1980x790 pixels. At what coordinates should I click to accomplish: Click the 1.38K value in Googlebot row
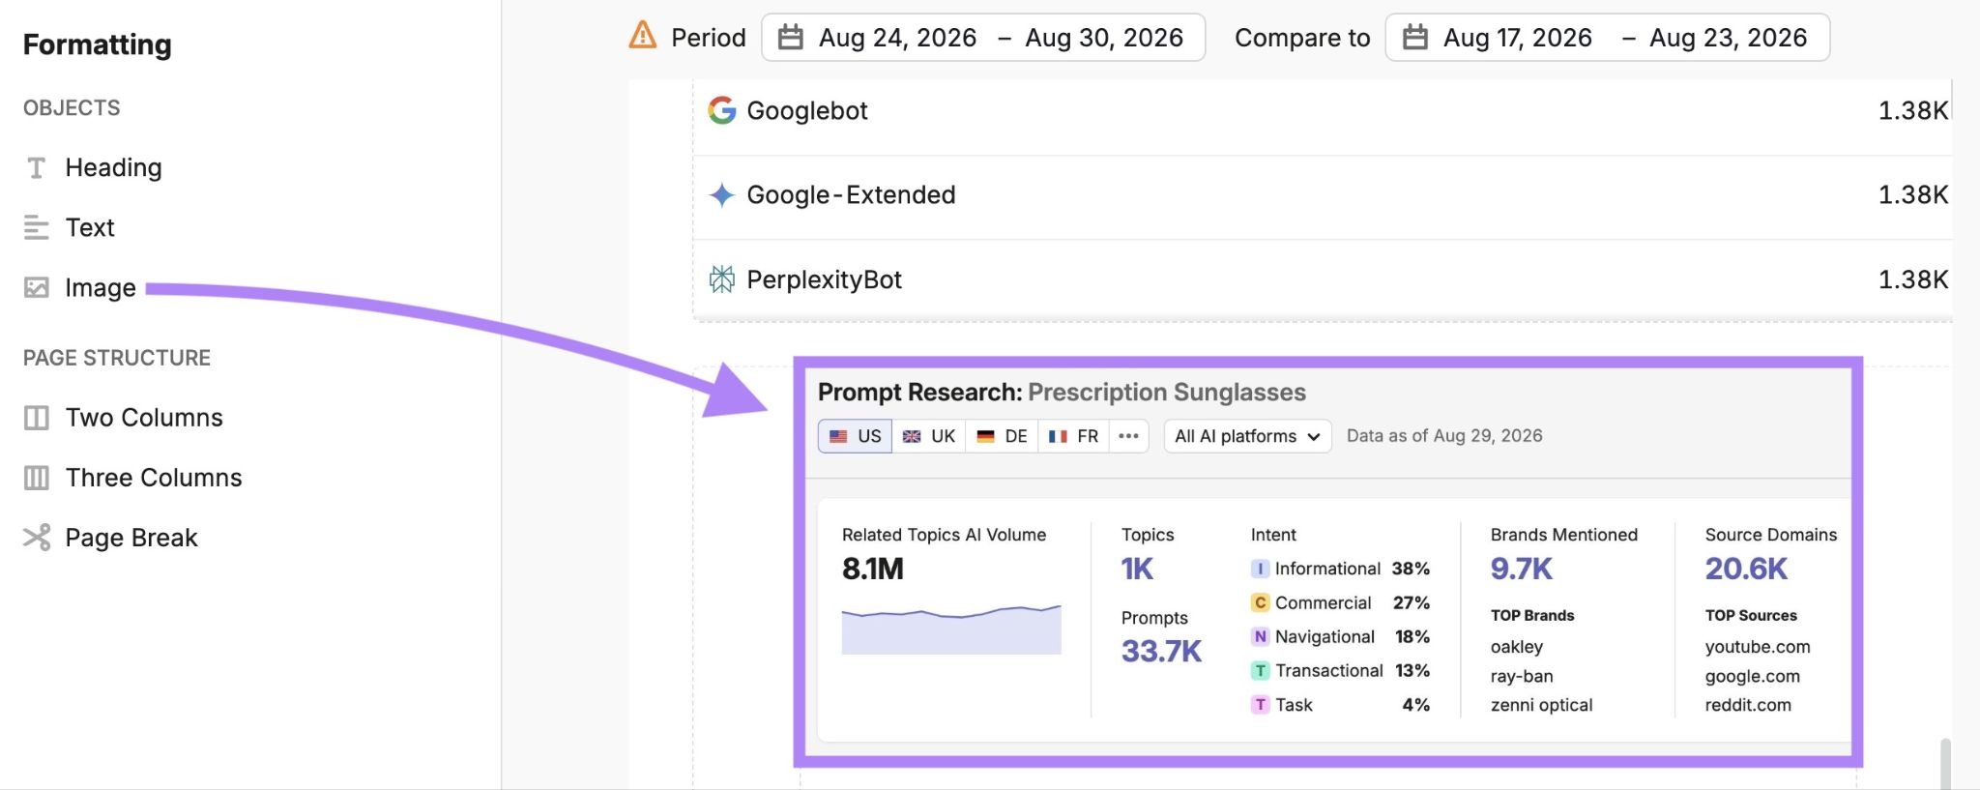click(1912, 111)
